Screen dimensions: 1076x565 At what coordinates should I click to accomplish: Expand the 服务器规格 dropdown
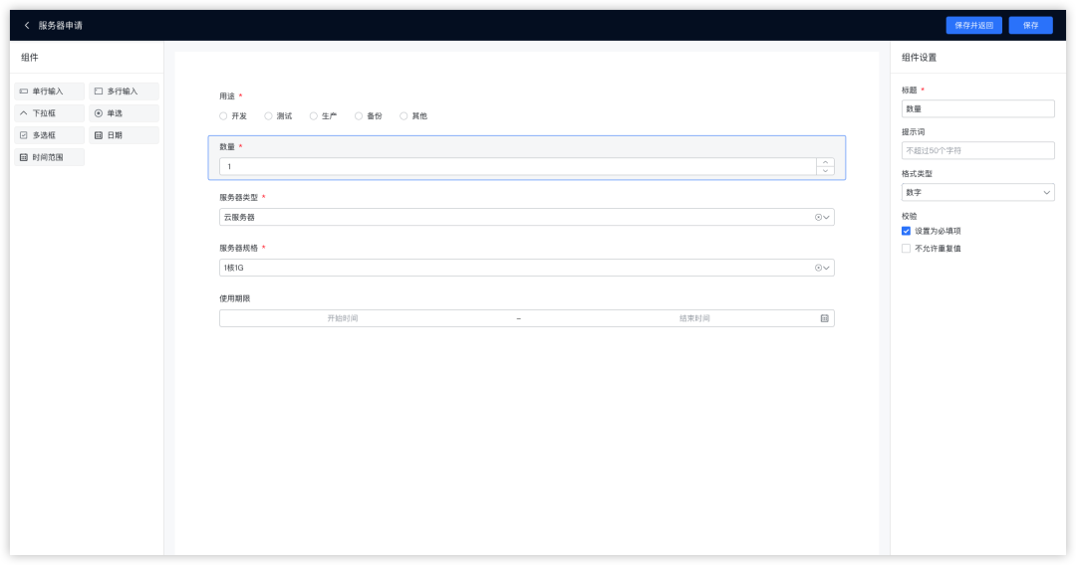coord(526,268)
